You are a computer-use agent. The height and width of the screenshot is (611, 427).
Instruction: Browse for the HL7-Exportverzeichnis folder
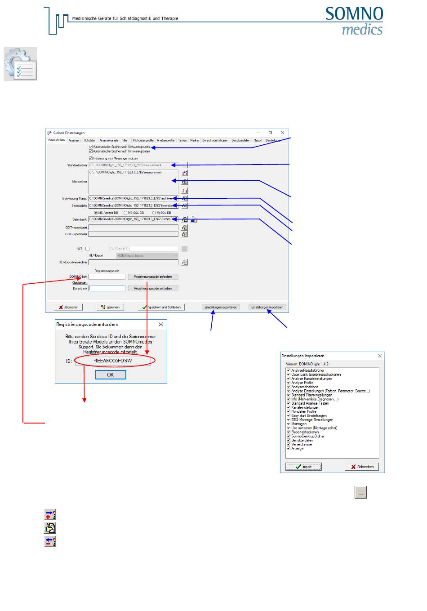pyautogui.click(x=184, y=262)
